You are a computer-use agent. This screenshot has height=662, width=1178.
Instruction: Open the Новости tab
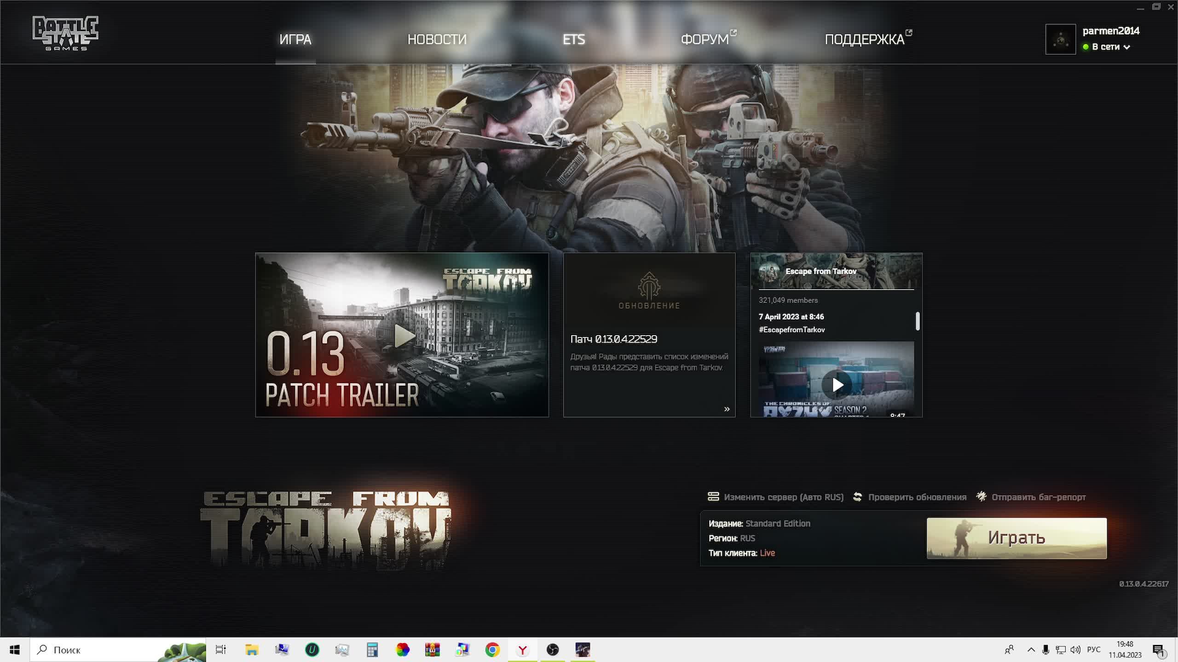437,40
